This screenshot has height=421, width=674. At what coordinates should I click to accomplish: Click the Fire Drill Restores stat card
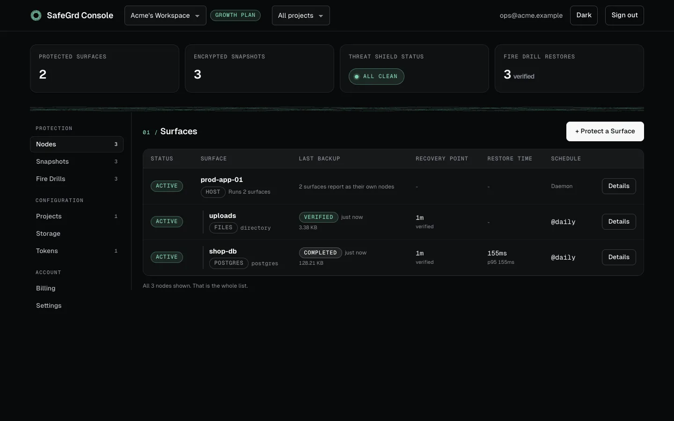click(569, 68)
